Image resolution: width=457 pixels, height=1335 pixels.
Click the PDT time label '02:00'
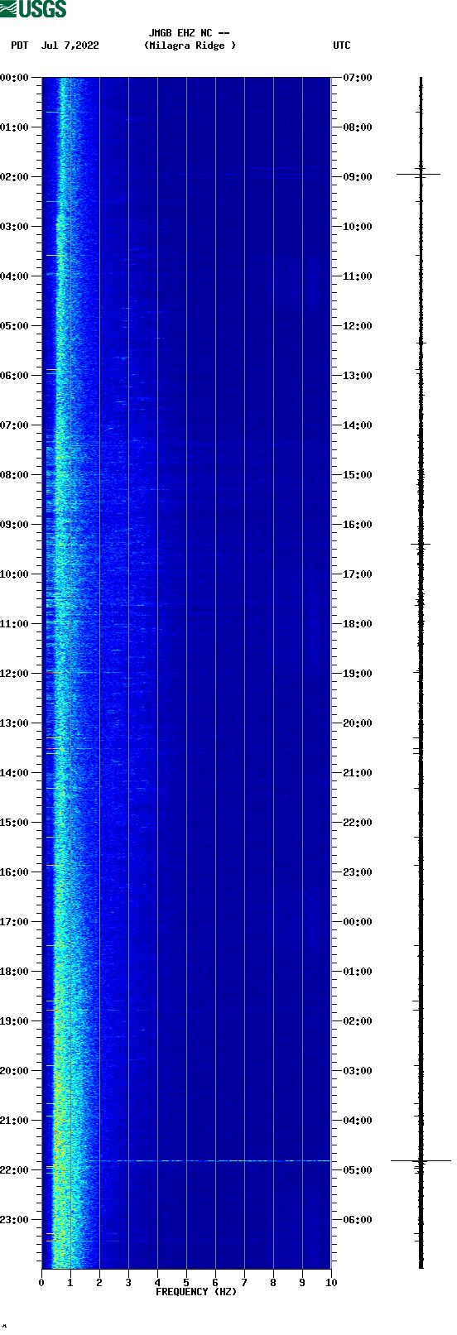click(x=15, y=177)
